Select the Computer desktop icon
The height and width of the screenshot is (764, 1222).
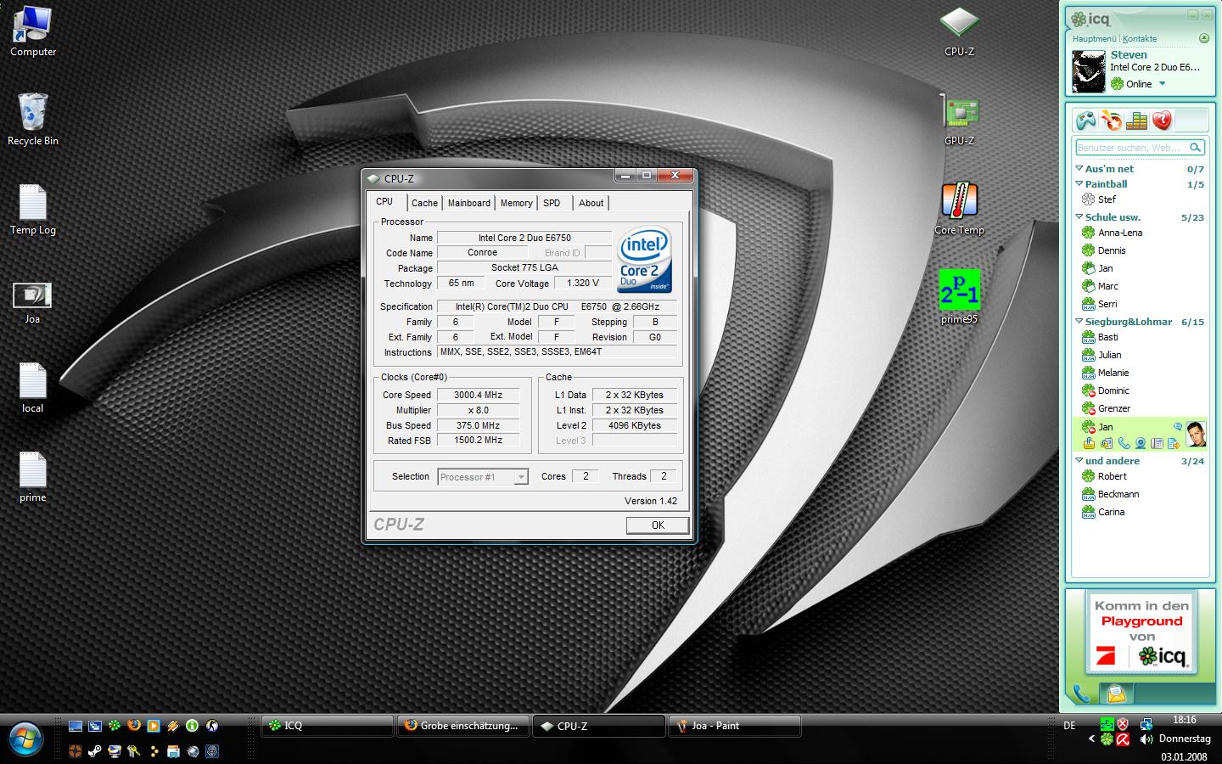tap(32, 31)
